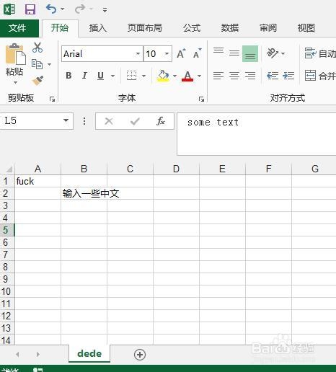Open the 剪贴板 clipboard dialog launcher
The height and width of the screenshot is (372, 336).
pos(52,99)
